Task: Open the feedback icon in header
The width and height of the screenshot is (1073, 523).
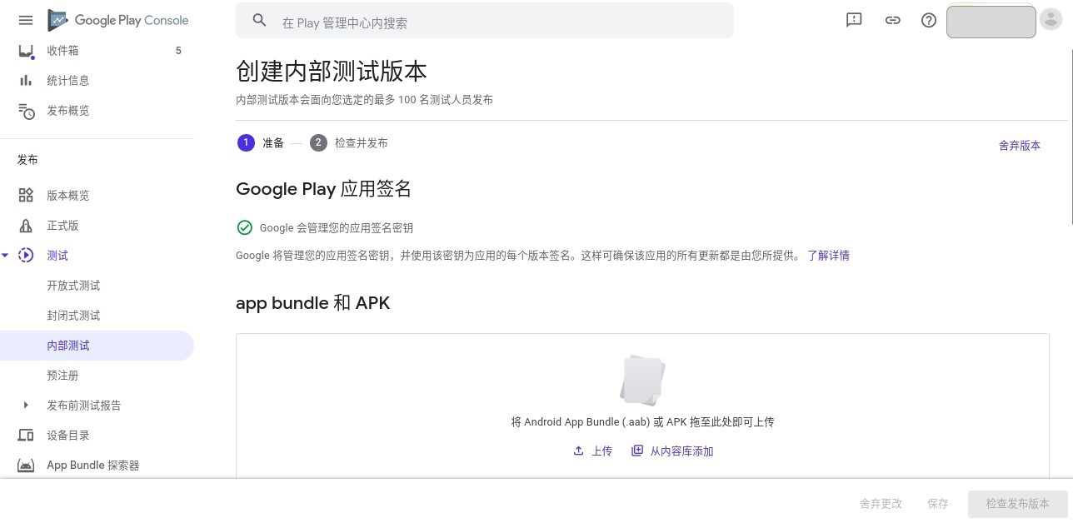Action: coord(854,20)
